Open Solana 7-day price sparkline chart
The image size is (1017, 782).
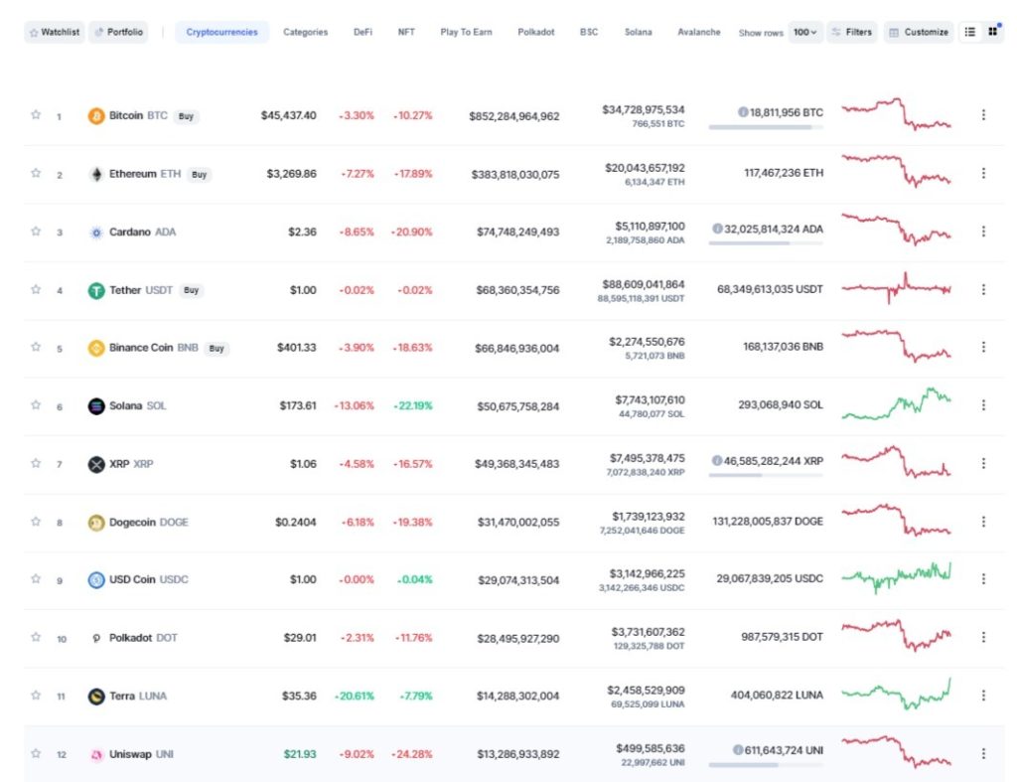click(897, 403)
